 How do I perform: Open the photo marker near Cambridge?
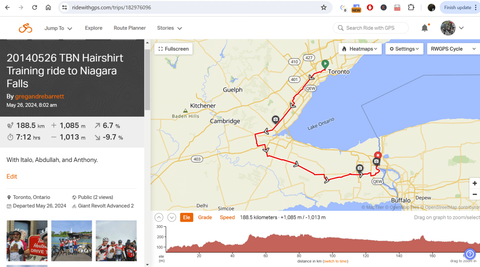[275, 119]
